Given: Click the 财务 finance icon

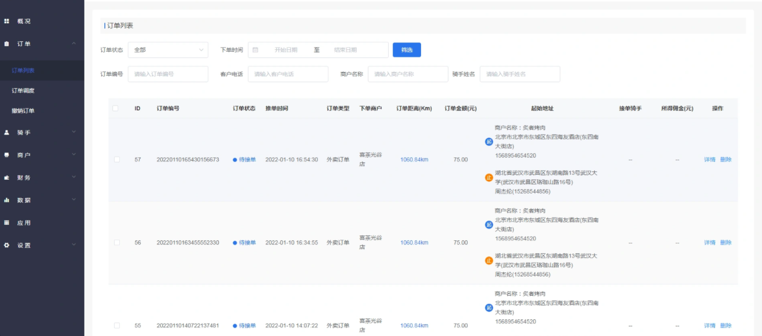Looking at the screenshot, I should tap(7, 177).
